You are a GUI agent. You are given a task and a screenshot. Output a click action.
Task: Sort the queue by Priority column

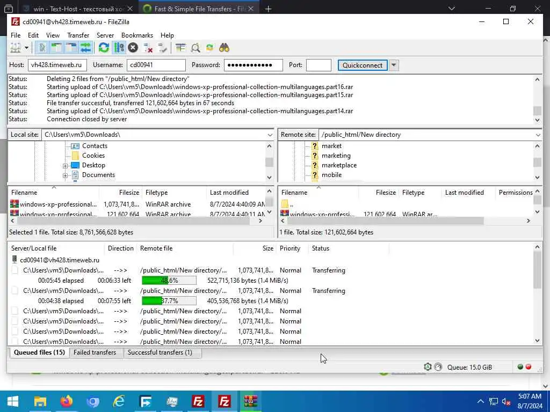click(x=290, y=248)
